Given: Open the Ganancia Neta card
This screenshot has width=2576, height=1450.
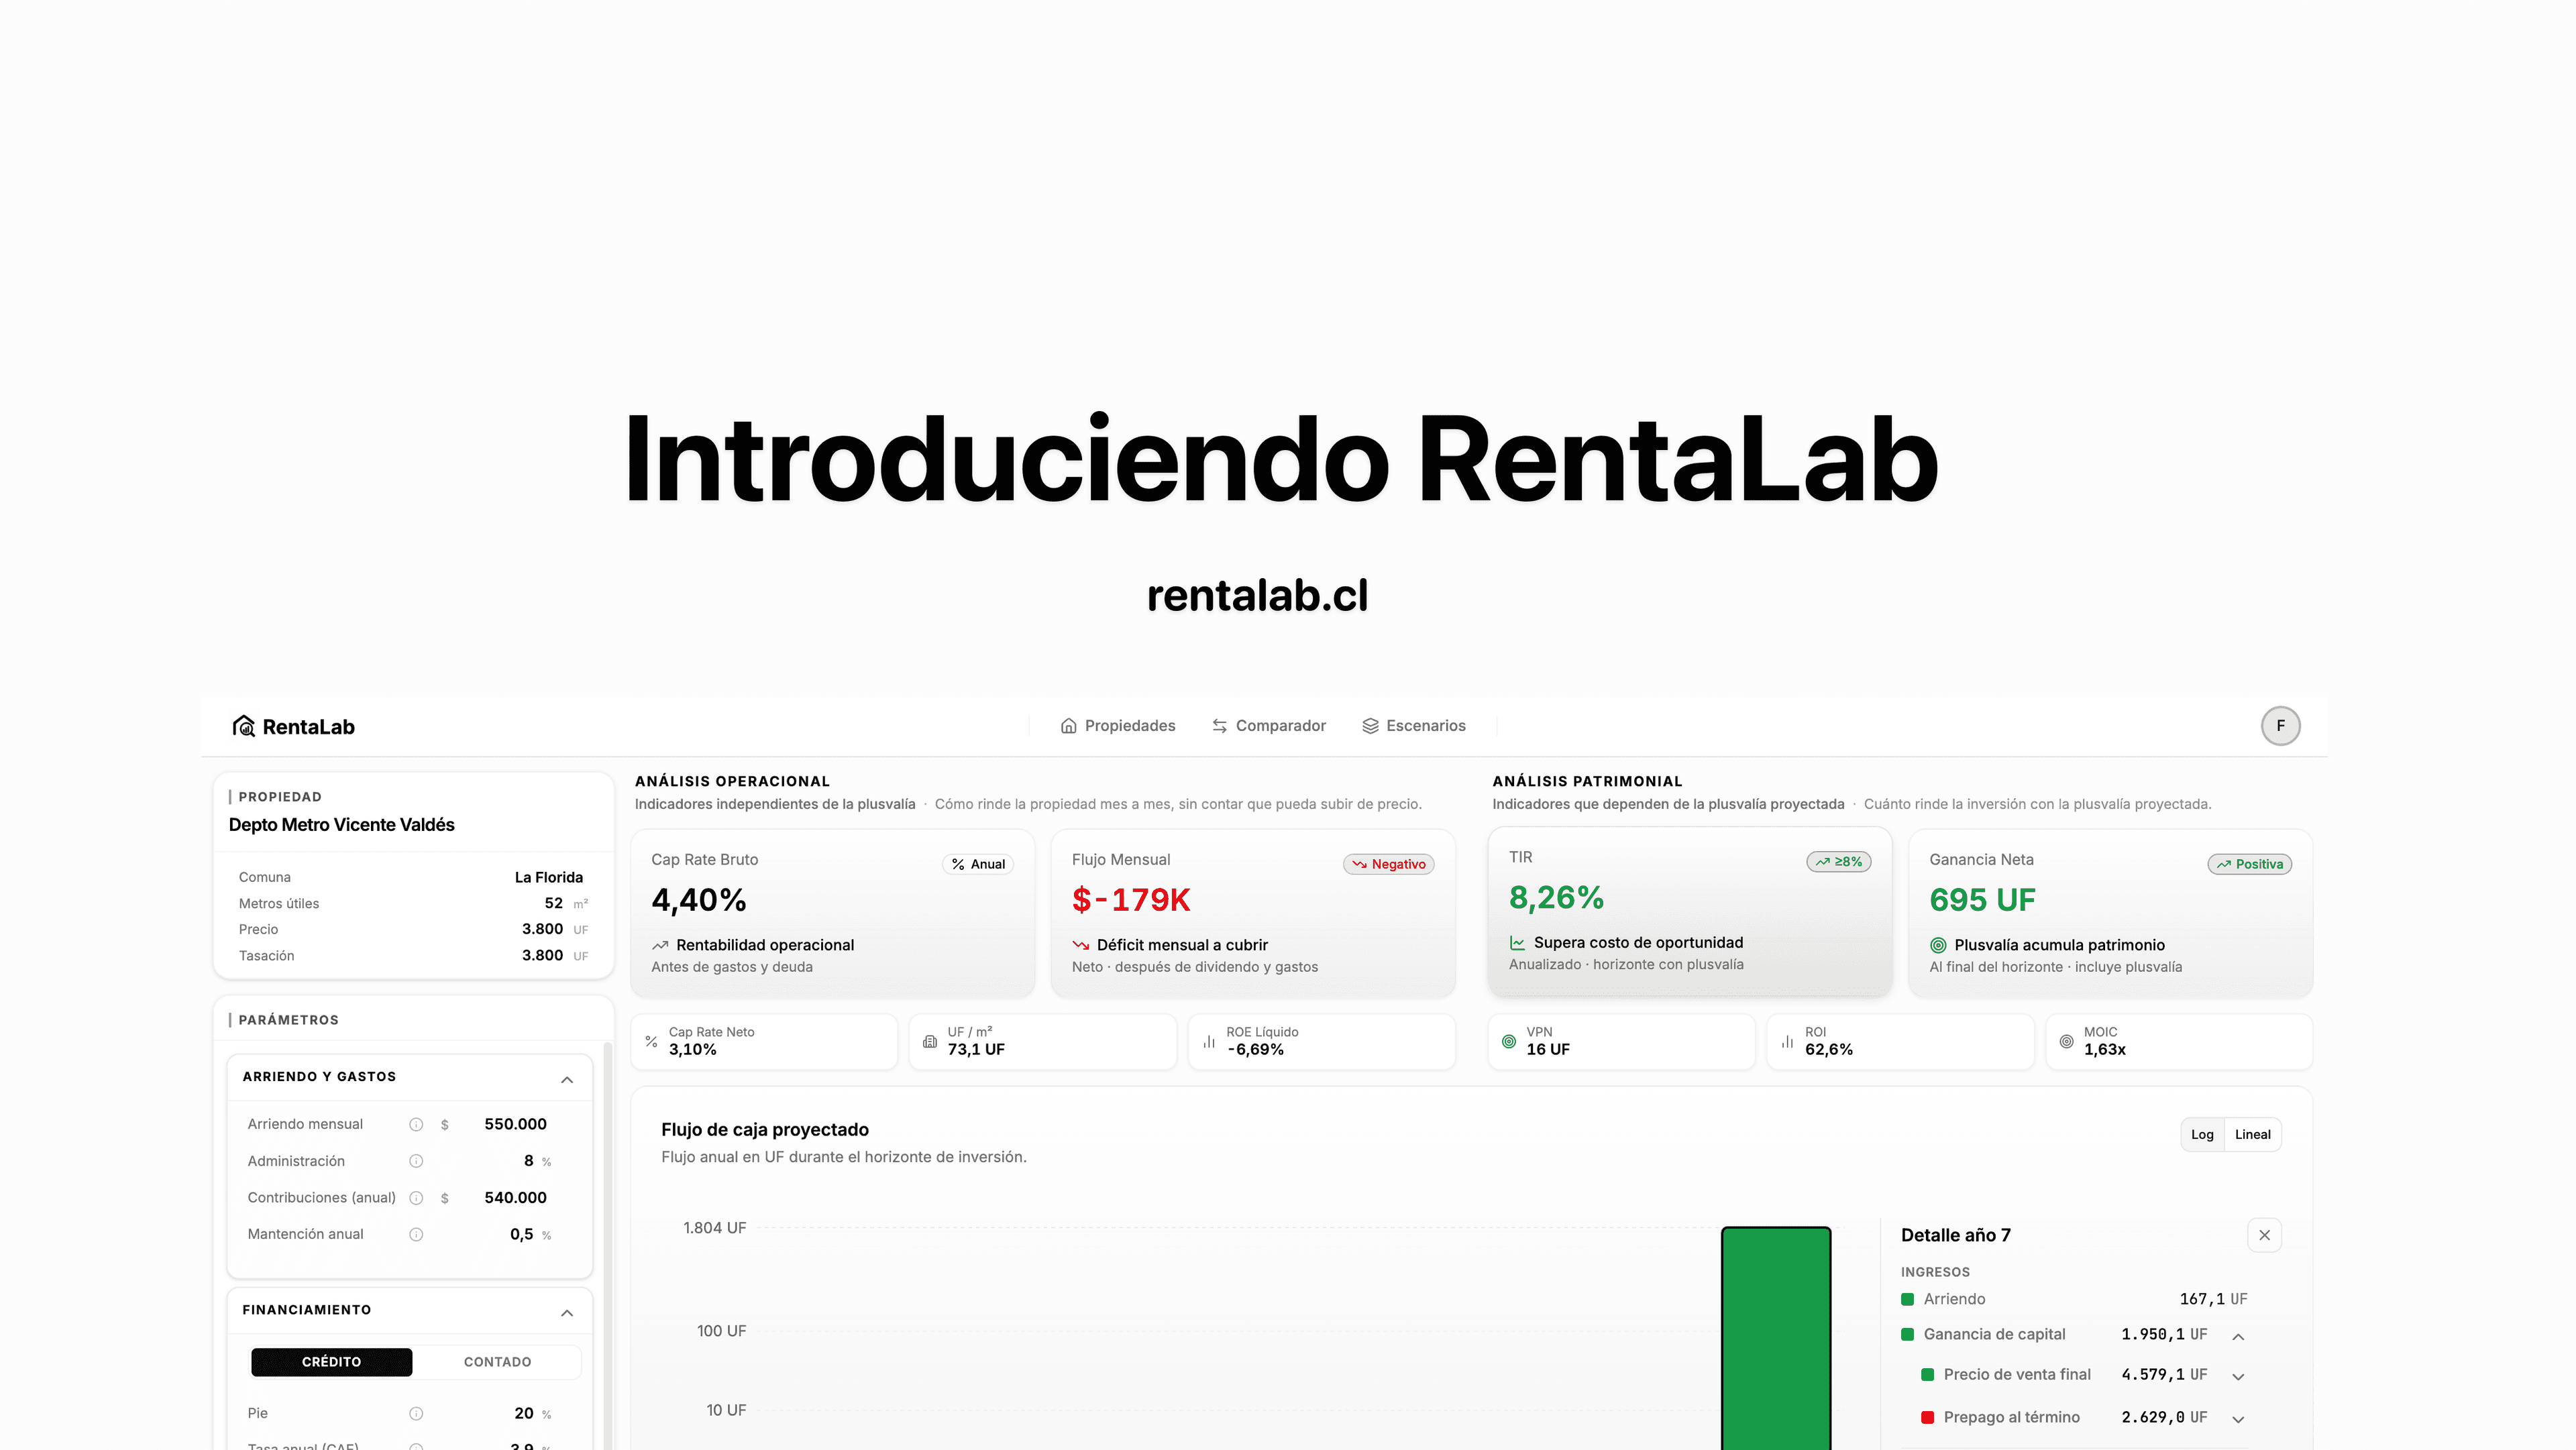Looking at the screenshot, I should tap(2110, 913).
